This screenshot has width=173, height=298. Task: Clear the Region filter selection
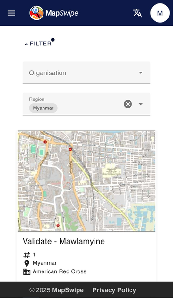pyautogui.click(x=128, y=104)
